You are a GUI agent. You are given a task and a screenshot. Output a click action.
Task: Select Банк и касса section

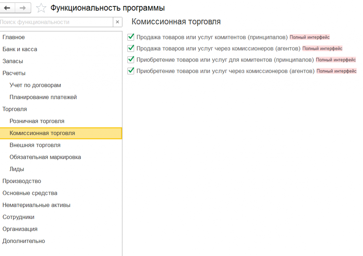(20, 49)
